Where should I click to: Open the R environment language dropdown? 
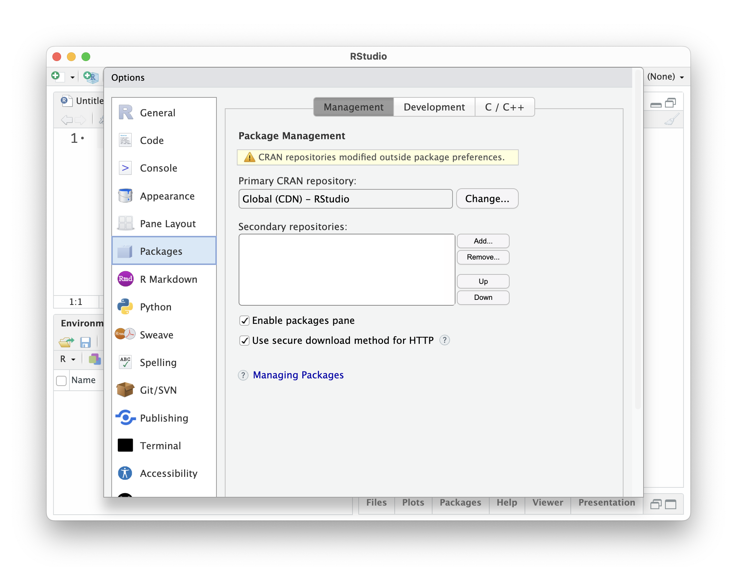(x=68, y=359)
